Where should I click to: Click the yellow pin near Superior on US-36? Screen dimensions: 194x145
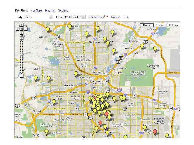(x=48, y=30)
